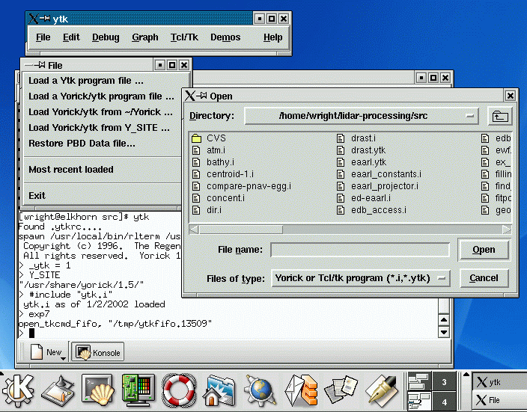
Task: Open the Files of type dropdown
Action: [x=442, y=278]
